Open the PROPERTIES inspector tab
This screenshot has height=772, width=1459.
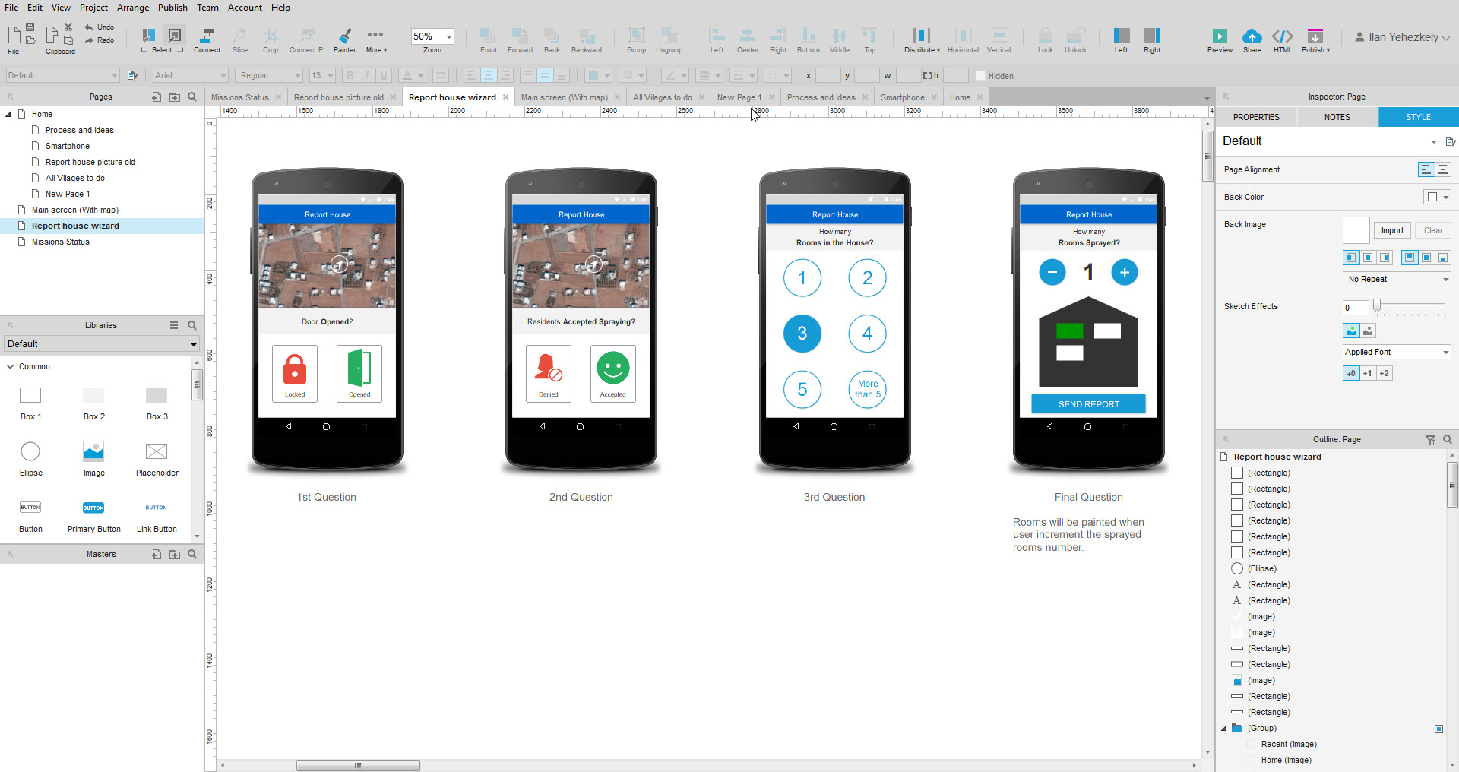pyautogui.click(x=1256, y=117)
